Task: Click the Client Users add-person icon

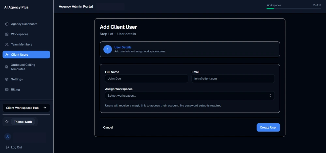Action: 7,55
